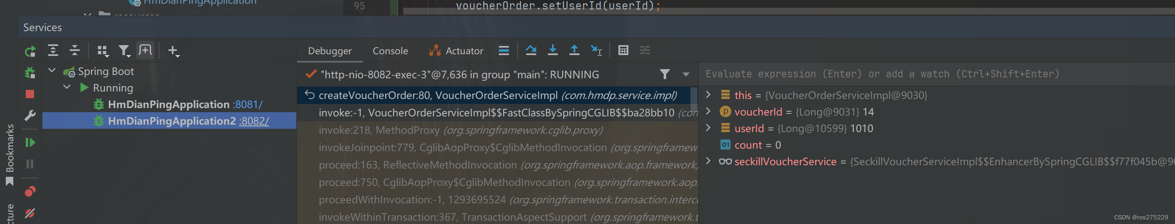This screenshot has height=224, width=1175.
Task: Click the Run to Cursor icon
Action: point(596,50)
